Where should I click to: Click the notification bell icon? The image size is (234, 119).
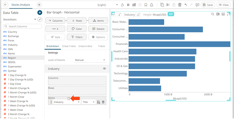coord(152,5)
